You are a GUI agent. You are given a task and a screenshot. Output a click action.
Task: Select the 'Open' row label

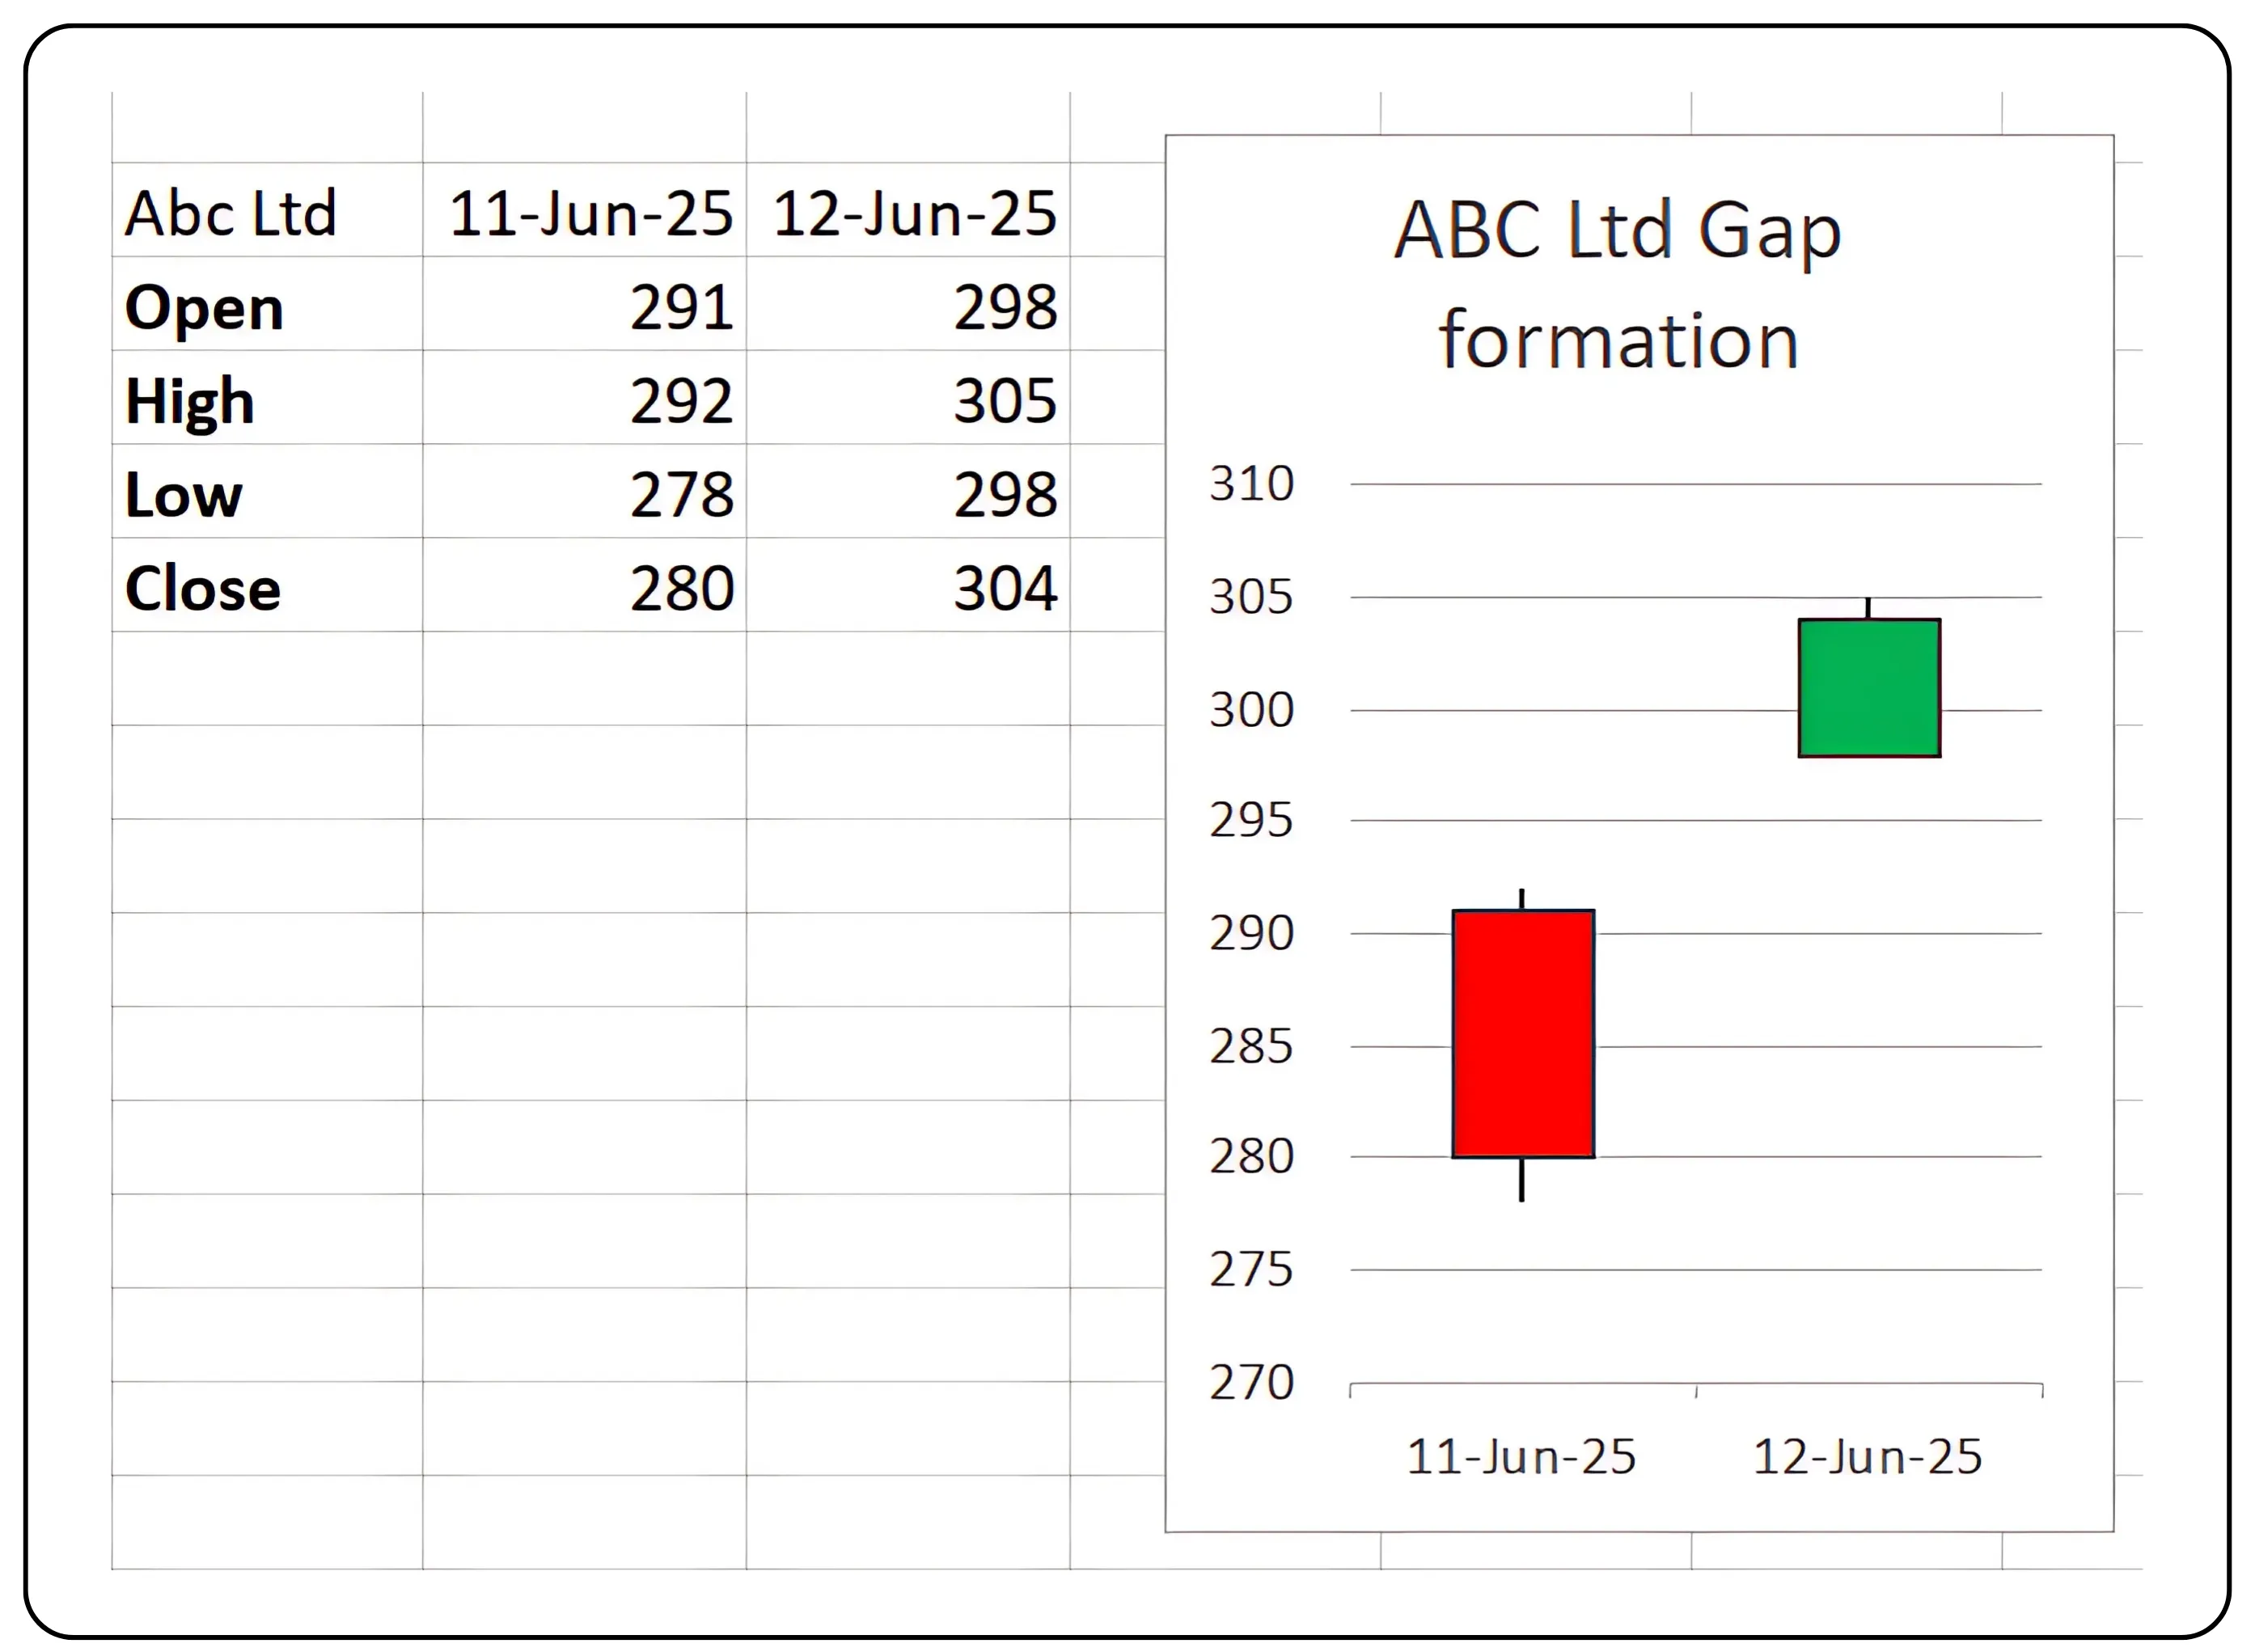pyautogui.click(x=205, y=307)
